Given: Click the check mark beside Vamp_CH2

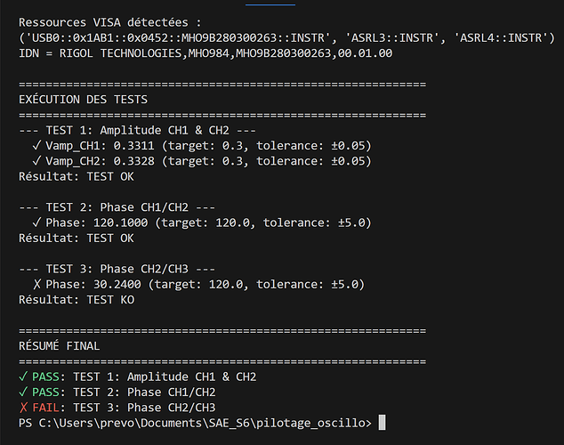Looking at the screenshot, I should 36,160.
